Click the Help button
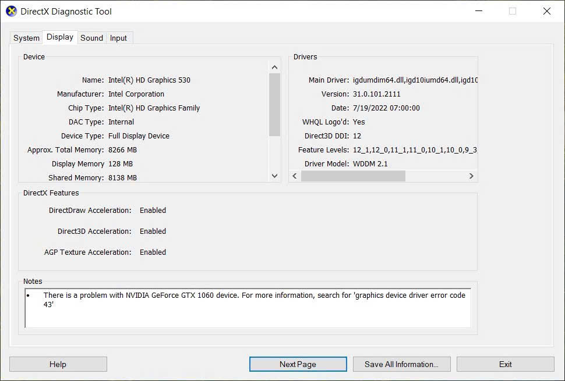Image resolution: width=565 pixels, height=381 pixels. pos(58,364)
